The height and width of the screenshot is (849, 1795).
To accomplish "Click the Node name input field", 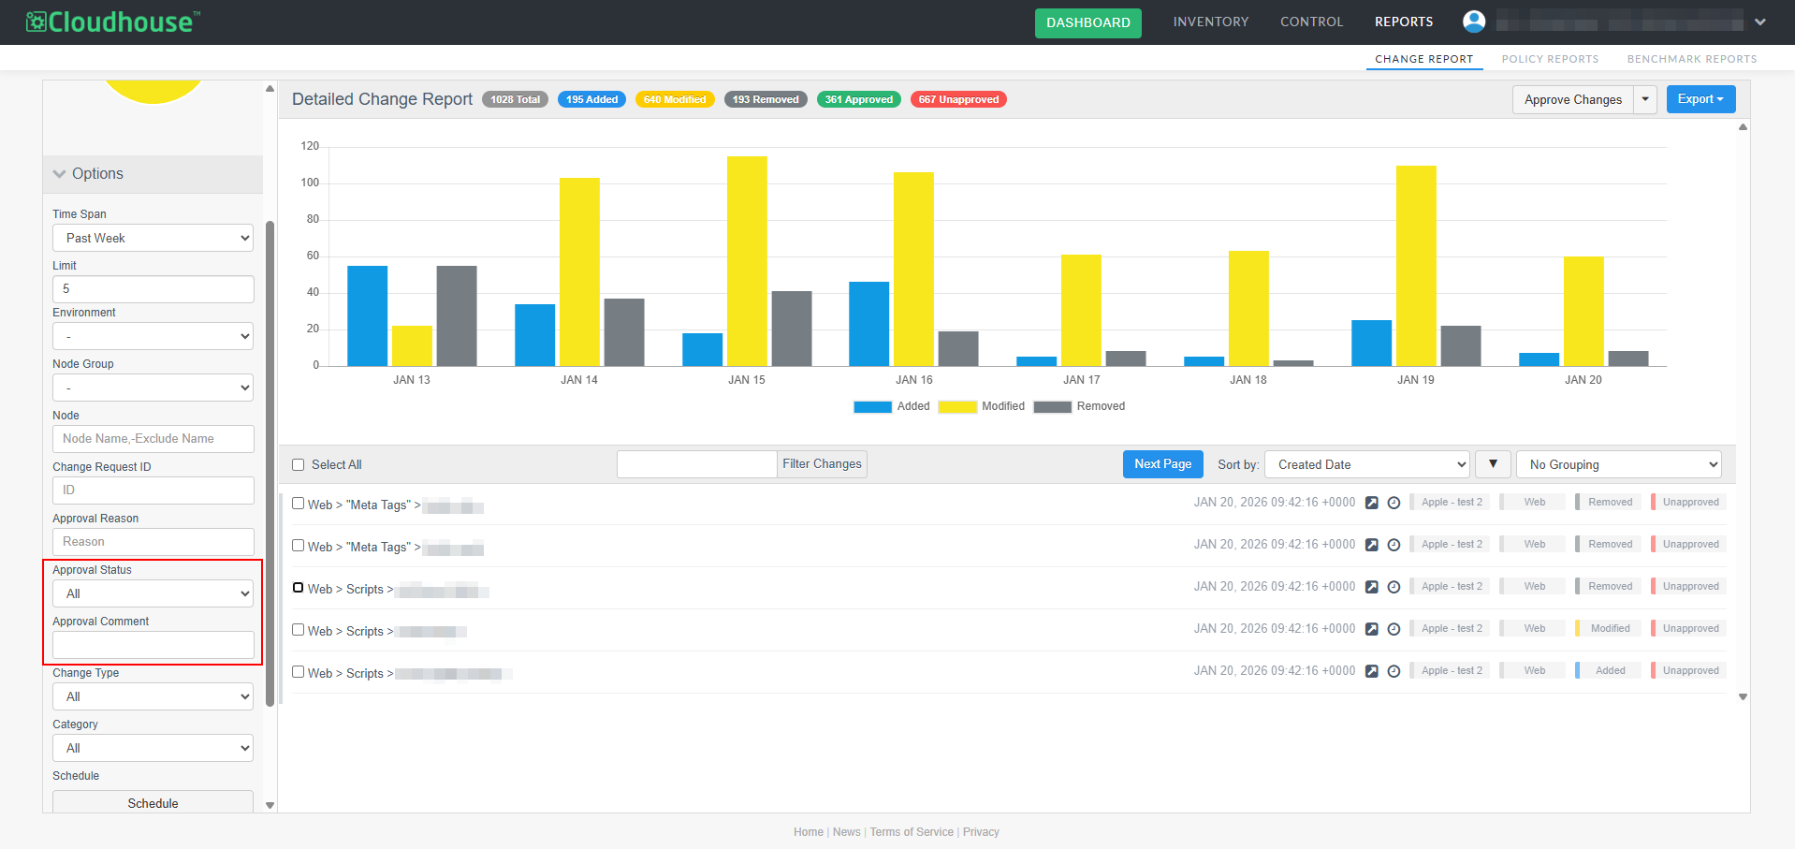I will click(x=153, y=439).
